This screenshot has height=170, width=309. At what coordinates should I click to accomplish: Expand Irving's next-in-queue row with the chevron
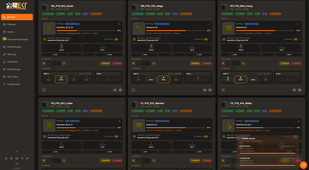[x=300, y=39]
